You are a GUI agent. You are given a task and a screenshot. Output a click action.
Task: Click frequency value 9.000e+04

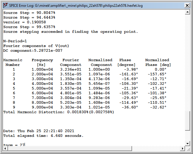pos(42,107)
